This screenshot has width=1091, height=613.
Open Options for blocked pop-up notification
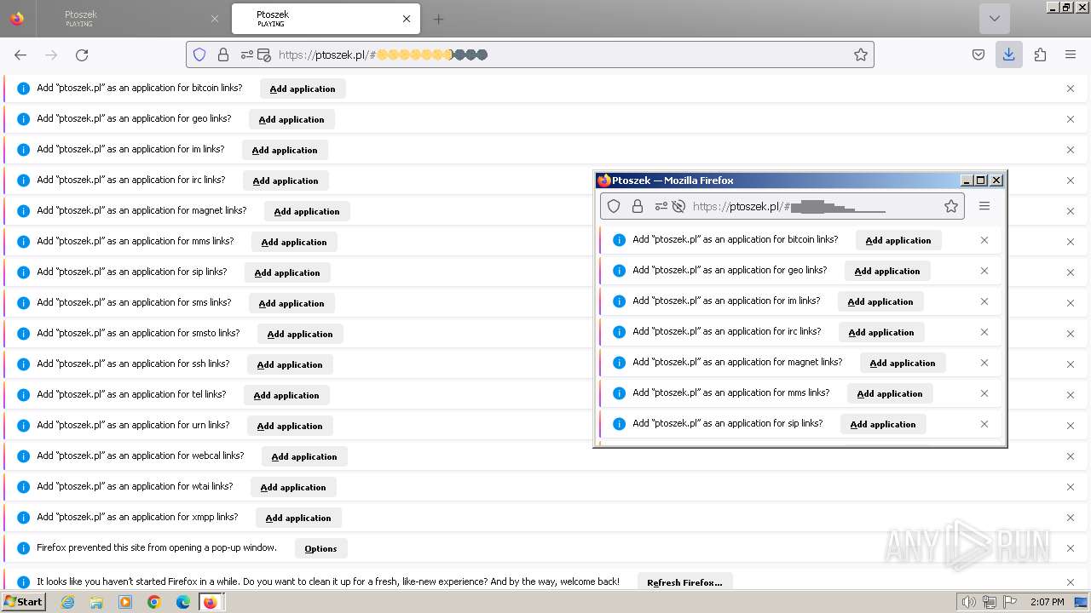pos(321,548)
